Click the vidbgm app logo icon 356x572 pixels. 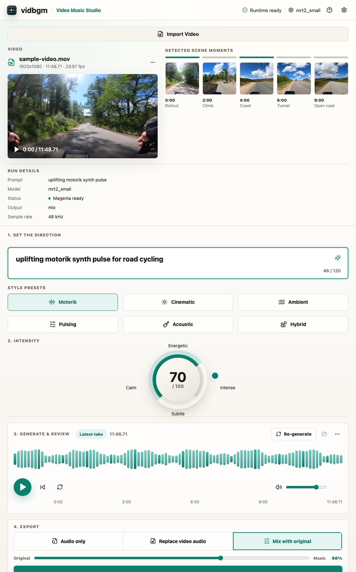12,10
